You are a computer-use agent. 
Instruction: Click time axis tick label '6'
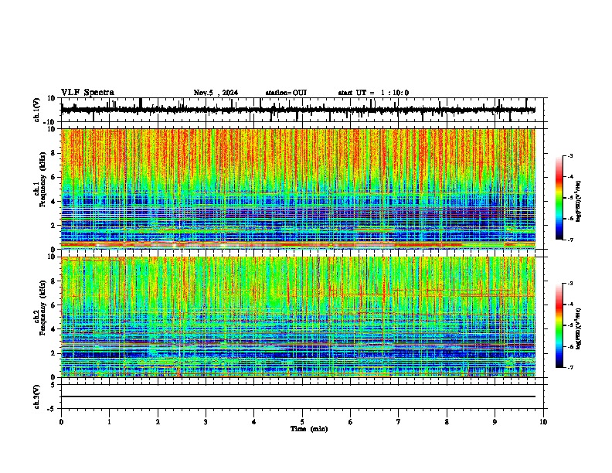(351, 422)
